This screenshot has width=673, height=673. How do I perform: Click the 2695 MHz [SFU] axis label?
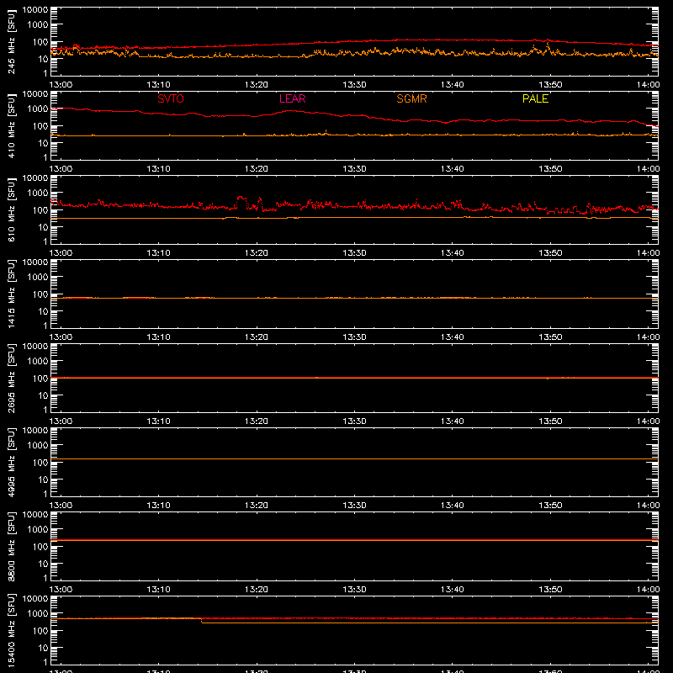(x=11, y=378)
